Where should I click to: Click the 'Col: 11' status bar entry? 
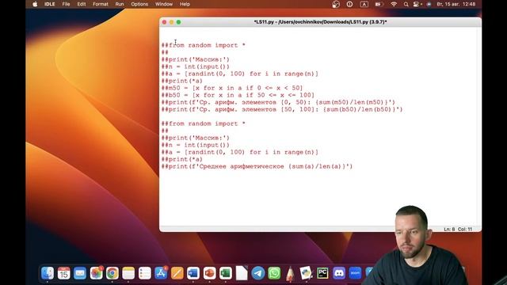465,229
